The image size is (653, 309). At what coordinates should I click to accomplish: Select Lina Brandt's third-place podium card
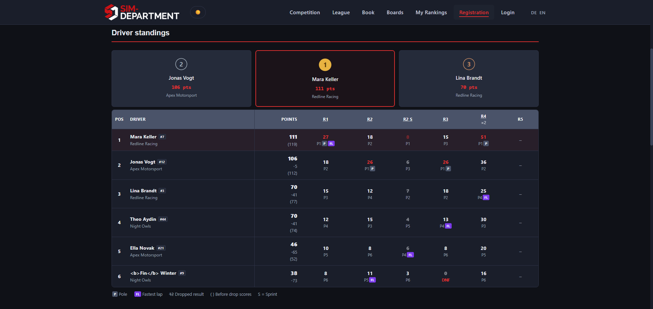point(469,78)
